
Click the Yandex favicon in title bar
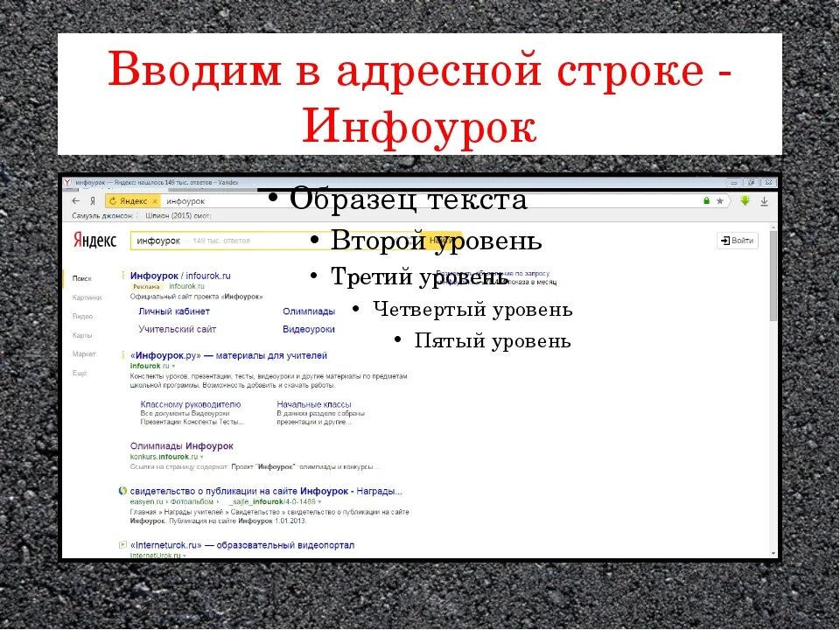pos(67,183)
